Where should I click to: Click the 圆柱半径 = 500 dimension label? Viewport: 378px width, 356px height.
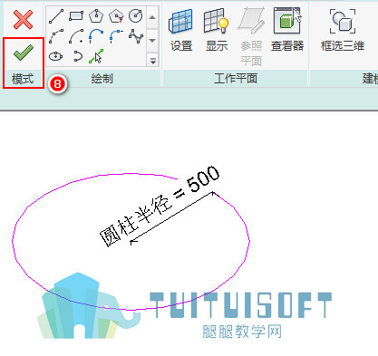coord(160,206)
